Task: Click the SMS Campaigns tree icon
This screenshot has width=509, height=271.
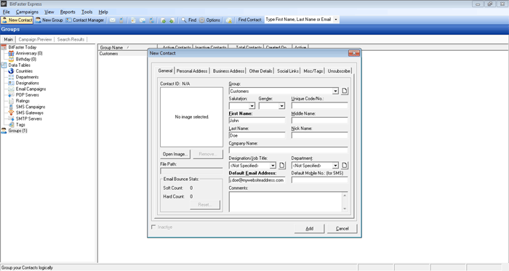Action: [x=11, y=107]
